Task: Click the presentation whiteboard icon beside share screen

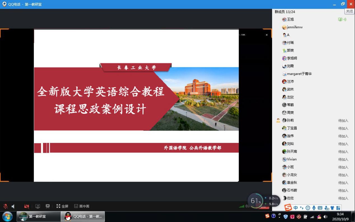Action: point(48,206)
